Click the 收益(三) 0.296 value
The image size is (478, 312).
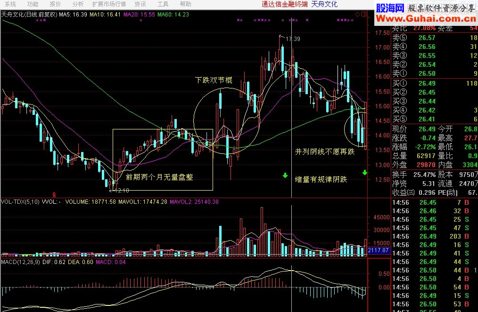pyautogui.click(x=427, y=192)
